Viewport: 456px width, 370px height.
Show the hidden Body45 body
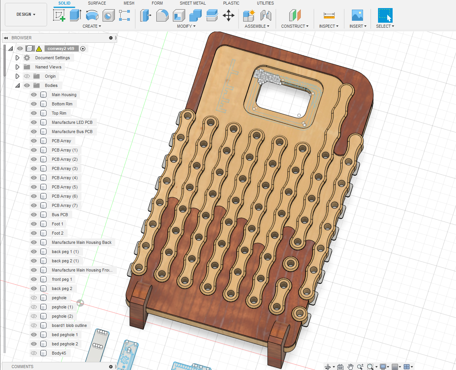34,353
